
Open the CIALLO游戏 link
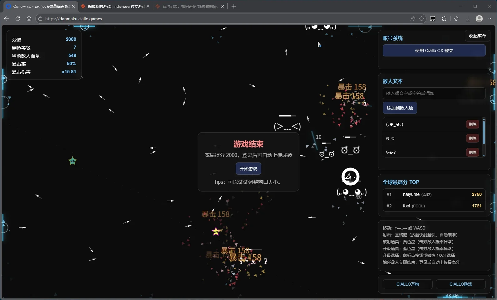461,284
